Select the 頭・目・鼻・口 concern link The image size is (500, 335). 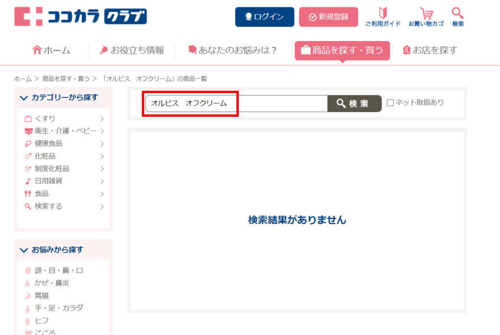point(59,270)
